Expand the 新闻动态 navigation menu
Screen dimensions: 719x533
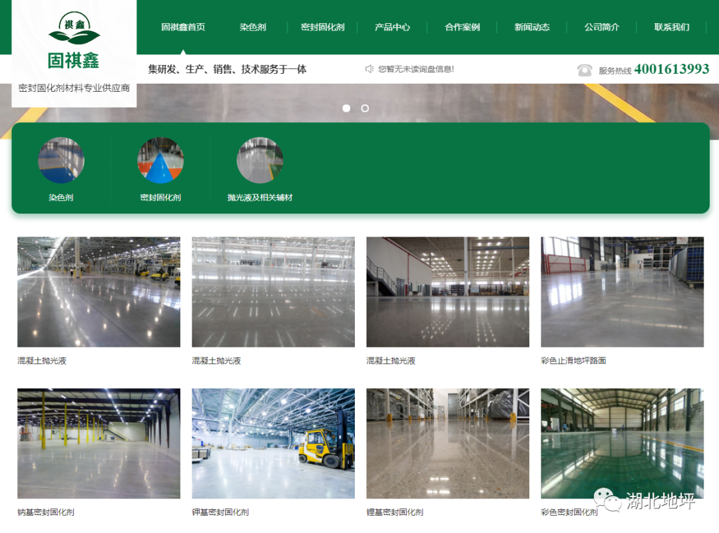[x=532, y=27]
